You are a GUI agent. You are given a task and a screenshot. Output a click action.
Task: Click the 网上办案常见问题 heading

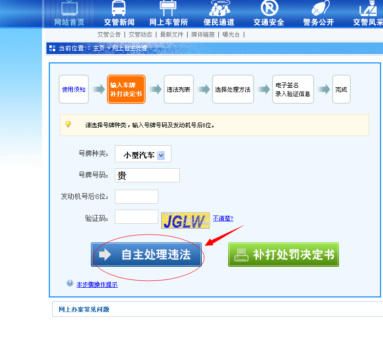tap(84, 309)
